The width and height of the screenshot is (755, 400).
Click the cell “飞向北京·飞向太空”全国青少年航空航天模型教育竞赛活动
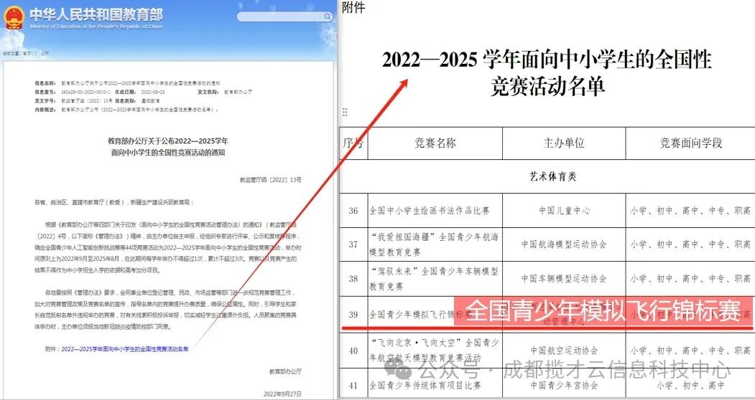click(435, 350)
